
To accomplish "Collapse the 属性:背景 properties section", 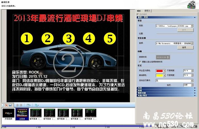I will click(195, 17).
